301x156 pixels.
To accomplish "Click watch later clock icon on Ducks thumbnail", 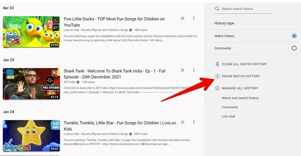I will pos(55,21).
